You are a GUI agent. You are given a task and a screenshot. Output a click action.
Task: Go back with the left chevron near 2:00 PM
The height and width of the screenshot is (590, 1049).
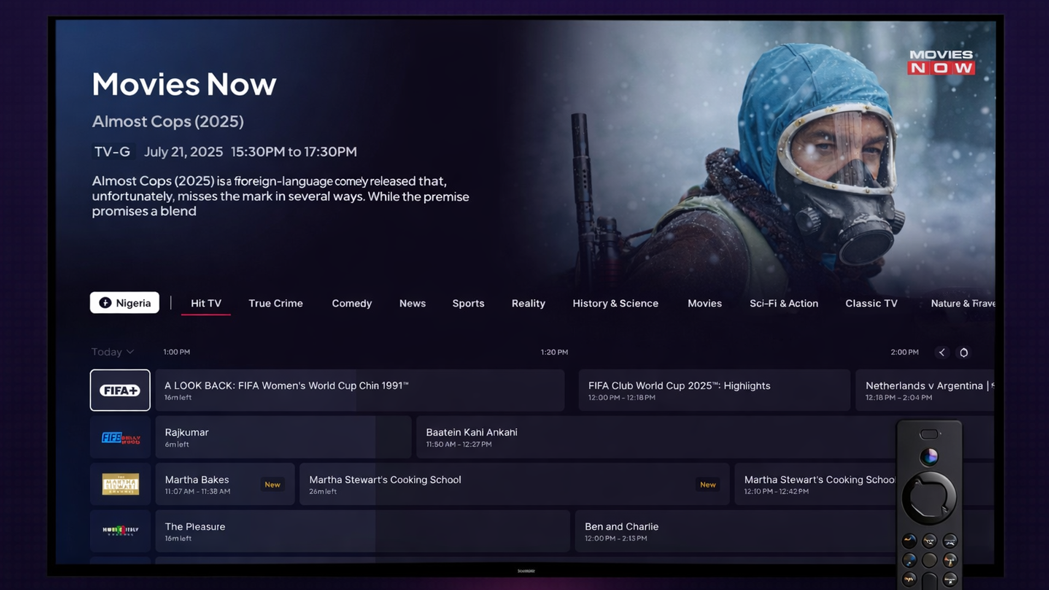(941, 352)
